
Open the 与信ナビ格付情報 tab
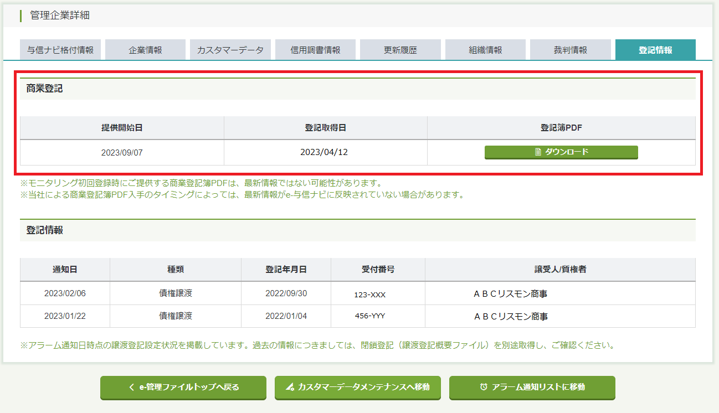60,50
